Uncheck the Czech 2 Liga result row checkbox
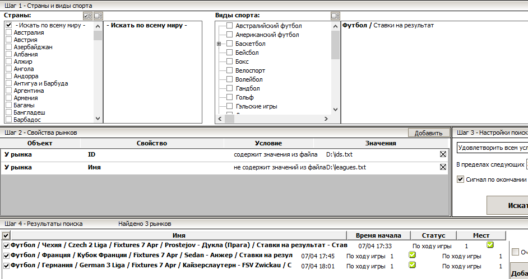The image size is (528, 279). click(6, 245)
